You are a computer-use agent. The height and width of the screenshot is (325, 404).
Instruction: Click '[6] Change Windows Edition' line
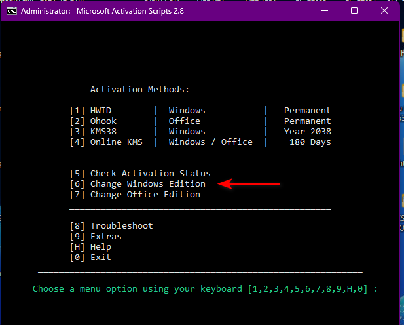tap(138, 184)
